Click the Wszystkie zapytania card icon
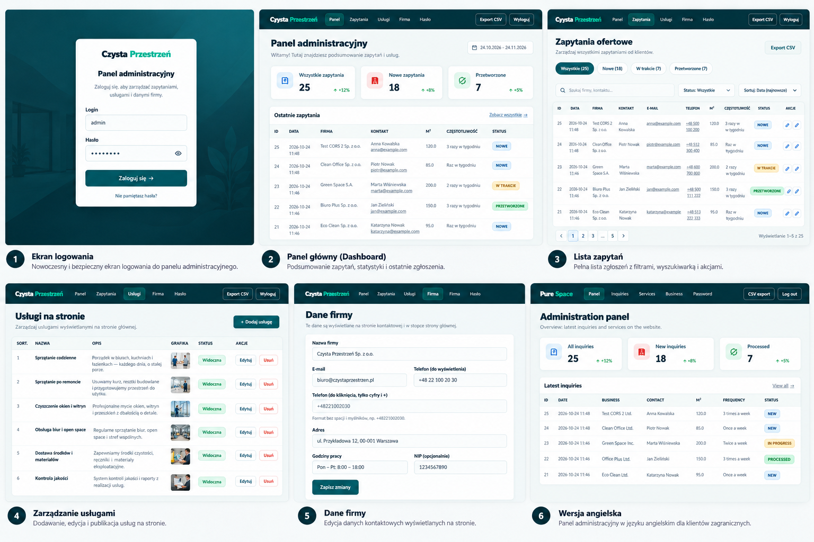This screenshot has width=814, height=542. point(285,81)
